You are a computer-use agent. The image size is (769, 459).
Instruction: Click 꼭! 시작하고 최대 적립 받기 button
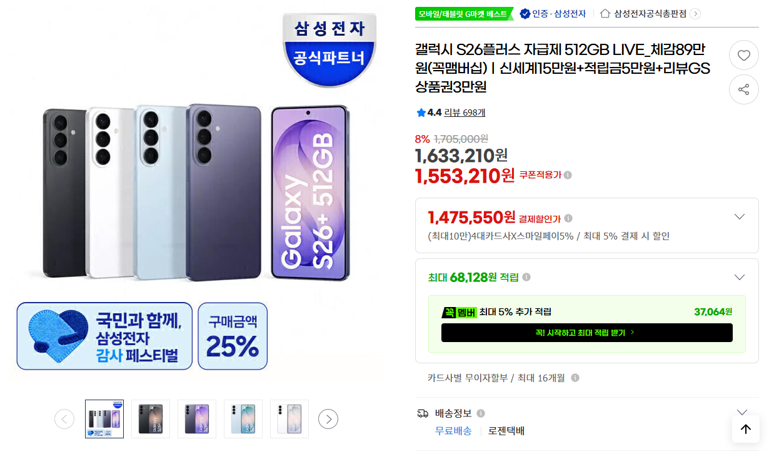(586, 333)
